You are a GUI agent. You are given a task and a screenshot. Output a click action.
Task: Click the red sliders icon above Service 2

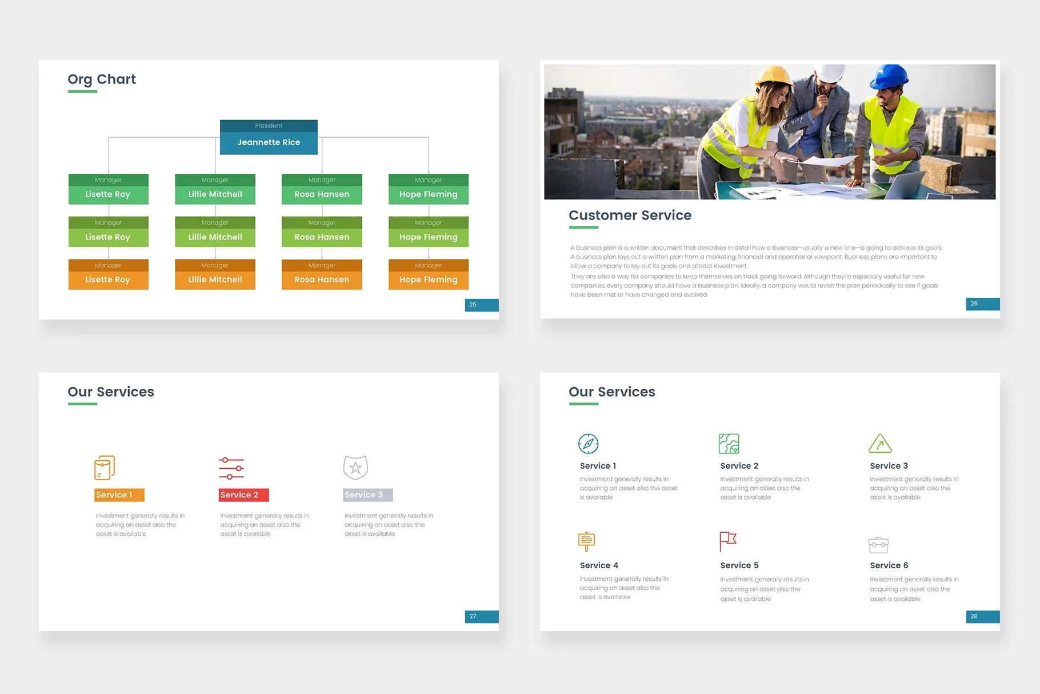coord(231,468)
